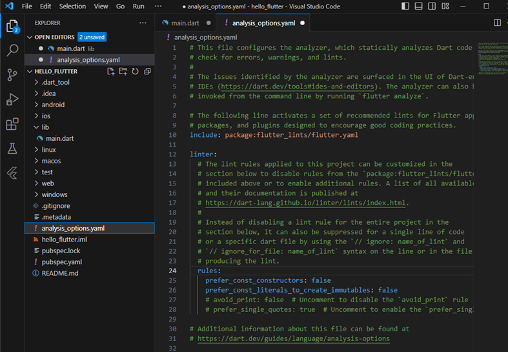508x352 pixels.
Task: Click the New Folder icon in HELLO_FLUTTER header
Action: [123, 71]
